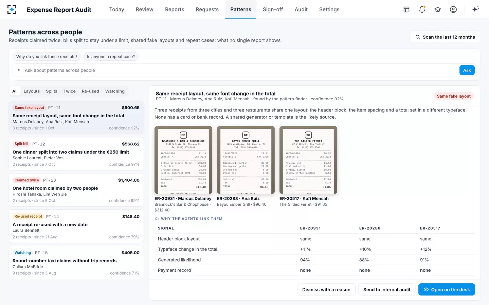Send the pattern to internal audit
Screen dimensions: 489x305
(387, 289)
